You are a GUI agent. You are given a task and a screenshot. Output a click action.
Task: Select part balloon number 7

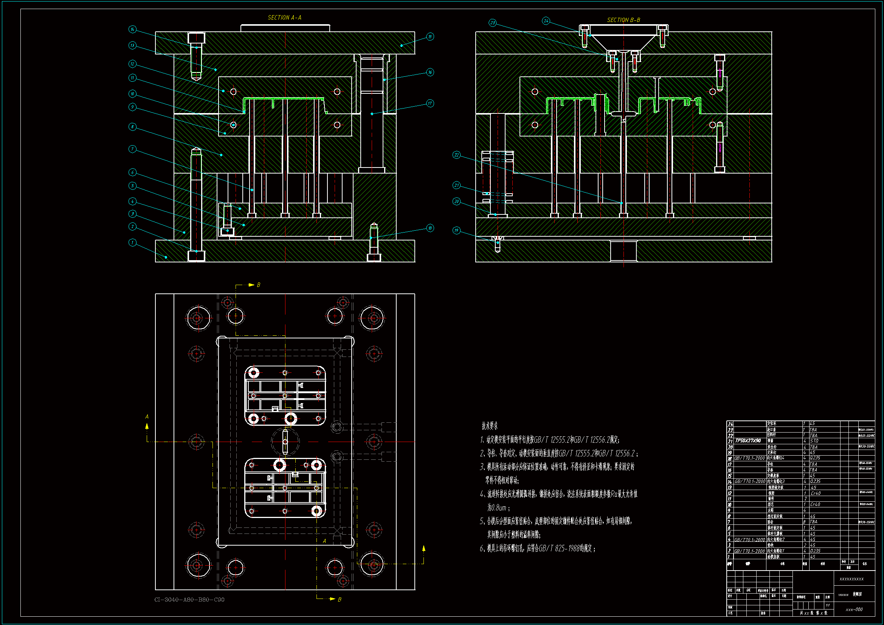click(132, 149)
